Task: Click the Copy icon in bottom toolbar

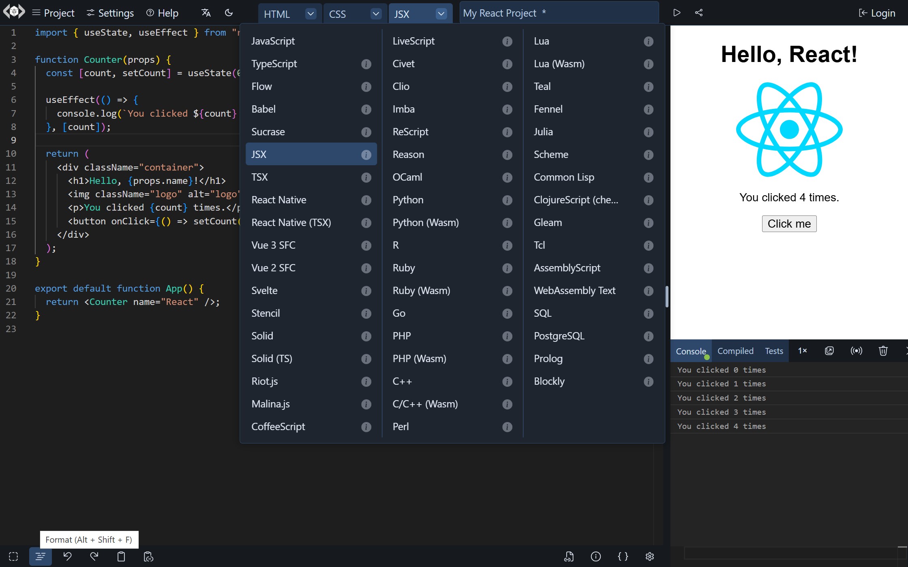Action: coord(120,556)
